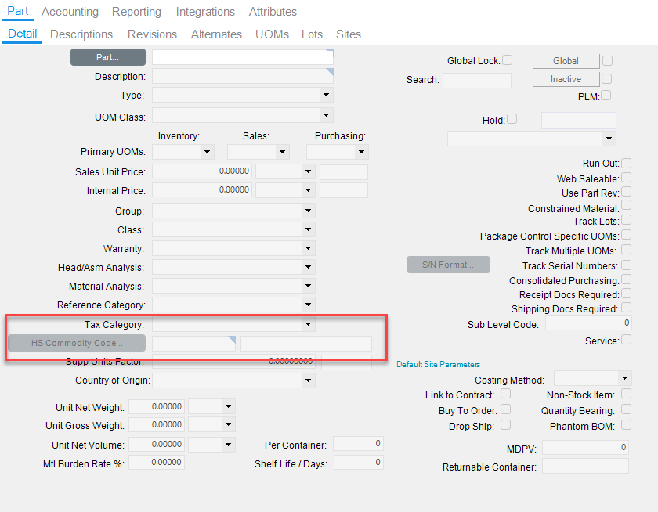Open Sales primary UOM dropdown
Viewport: 658px width, 512px height.
(x=283, y=151)
